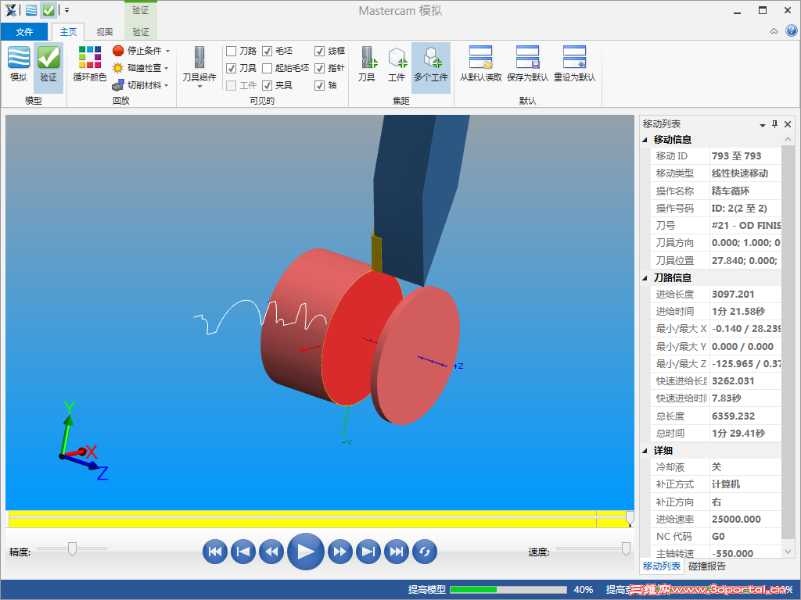Click 重设为默认 reset to default
The image size is (801, 600).
click(x=574, y=64)
